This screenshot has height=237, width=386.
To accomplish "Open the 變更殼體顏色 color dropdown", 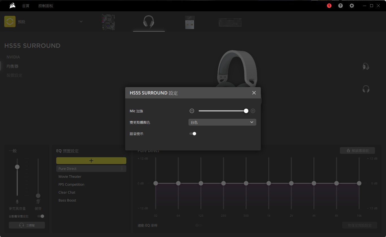I will [x=222, y=122].
